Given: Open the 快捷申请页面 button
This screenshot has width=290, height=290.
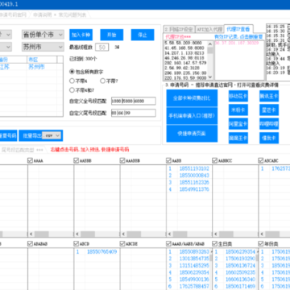Looking at the screenshot, I should pos(192,134).
